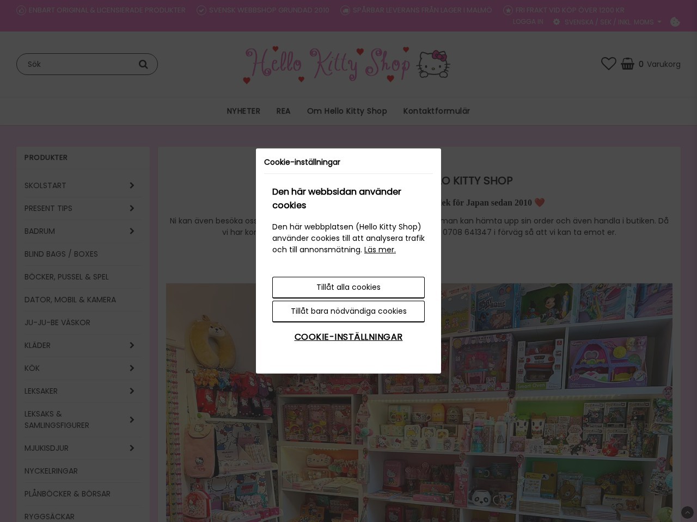Click the checkmark icon beside SVENSK WEBBSHOP

[x=201, y=10]
